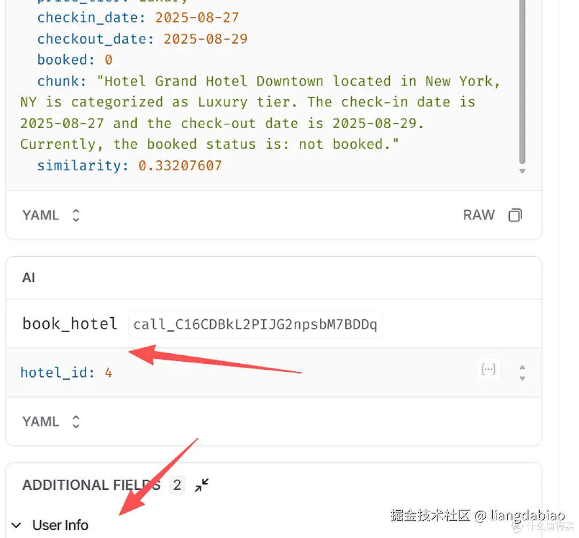This screenshot has height=538, width=579.
Task: Select call ID call_C16CDBkL2PIJG2npsbM7BDDq
Action: pos(255,324)
